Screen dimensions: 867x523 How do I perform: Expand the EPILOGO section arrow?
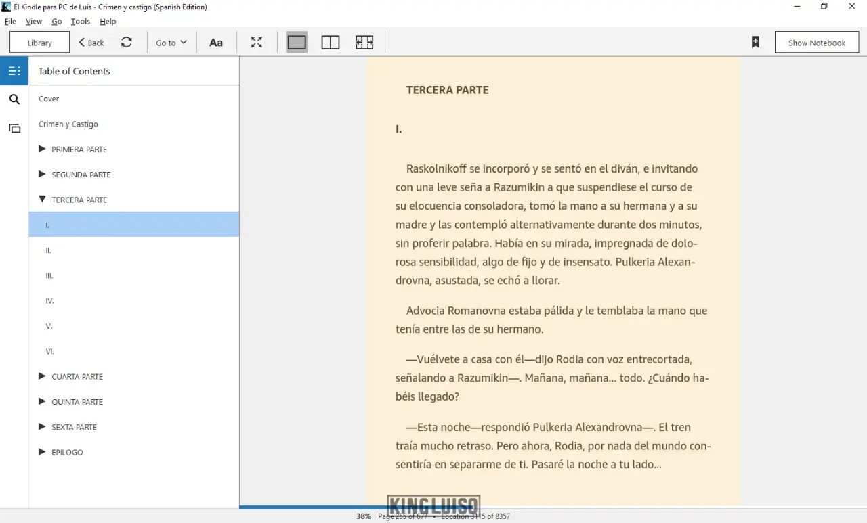[x=42, y=452]
